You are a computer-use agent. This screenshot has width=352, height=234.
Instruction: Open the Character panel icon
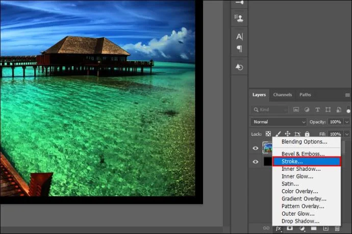point(239,37)
